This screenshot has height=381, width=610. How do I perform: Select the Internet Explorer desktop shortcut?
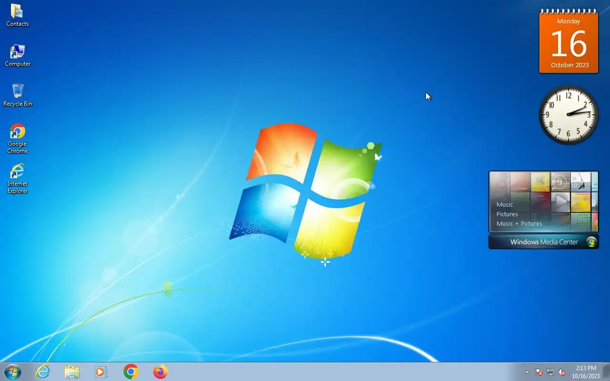click(x=17, y=179)
